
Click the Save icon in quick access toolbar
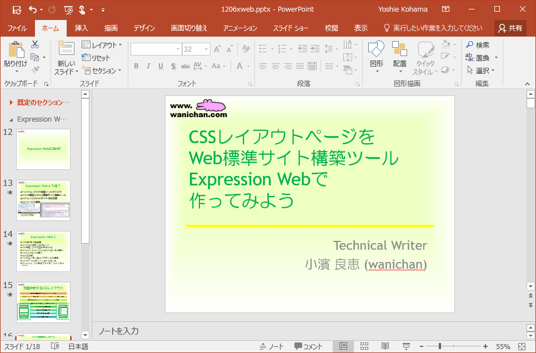point(17,10)
